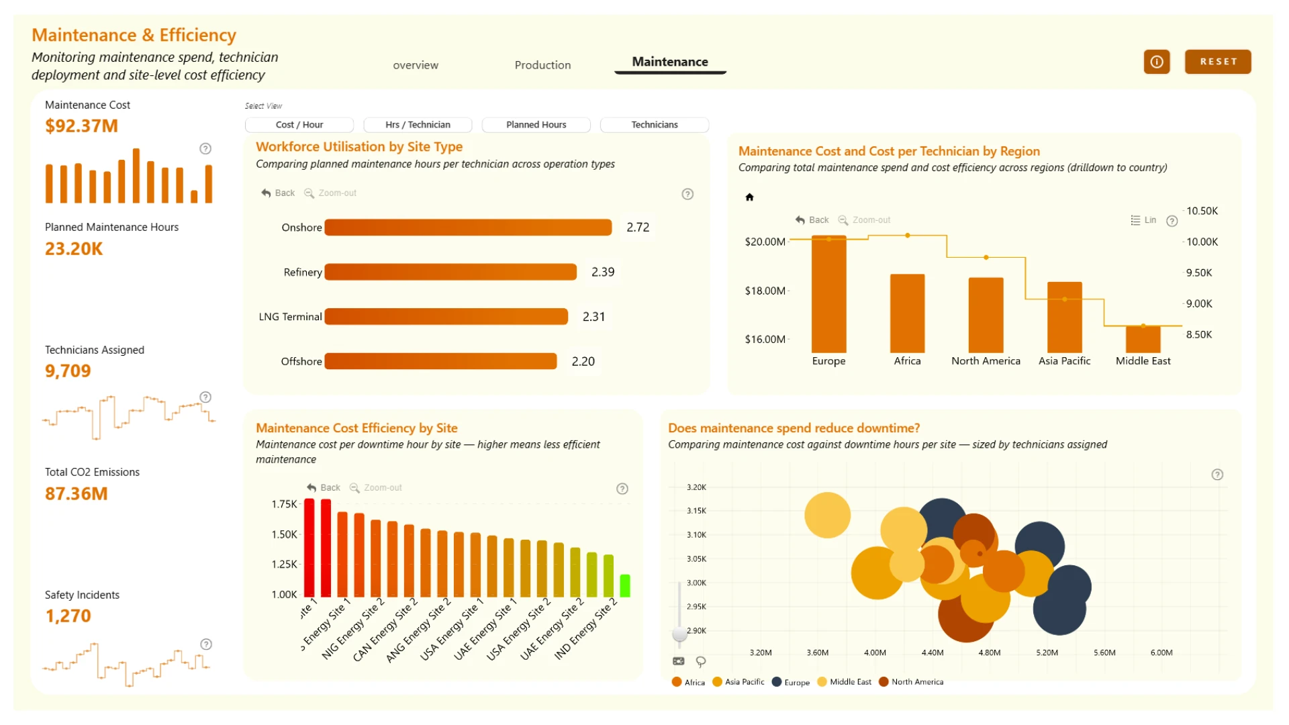Toggle North America legend item
This screenshot has width=1289, height=725.
(911, 682)
